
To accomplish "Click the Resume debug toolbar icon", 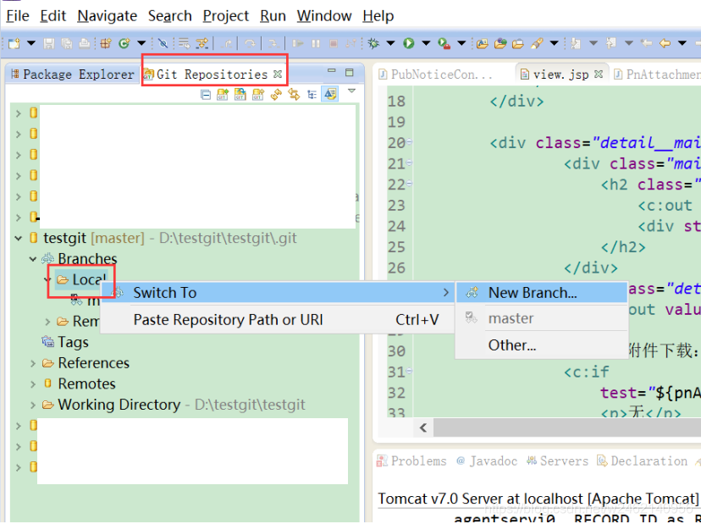I will coord(298,43).
